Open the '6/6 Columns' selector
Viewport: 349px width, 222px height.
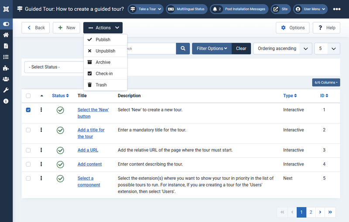[326, 82]
